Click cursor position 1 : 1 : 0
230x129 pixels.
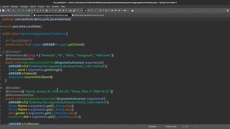pyautogui.click(x=185, y=126)
